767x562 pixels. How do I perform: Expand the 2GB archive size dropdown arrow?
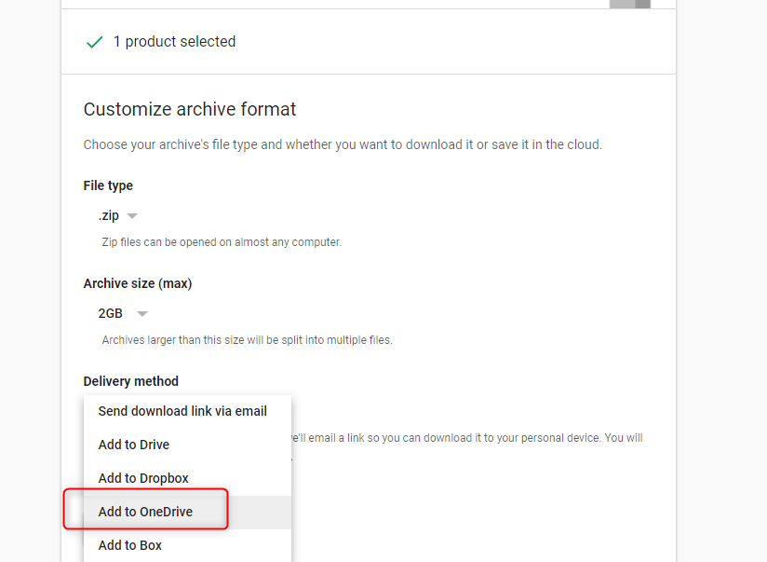point(142,313)
